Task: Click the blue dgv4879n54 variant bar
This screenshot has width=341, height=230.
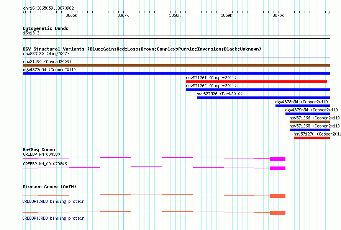Action: pos(308,114)
